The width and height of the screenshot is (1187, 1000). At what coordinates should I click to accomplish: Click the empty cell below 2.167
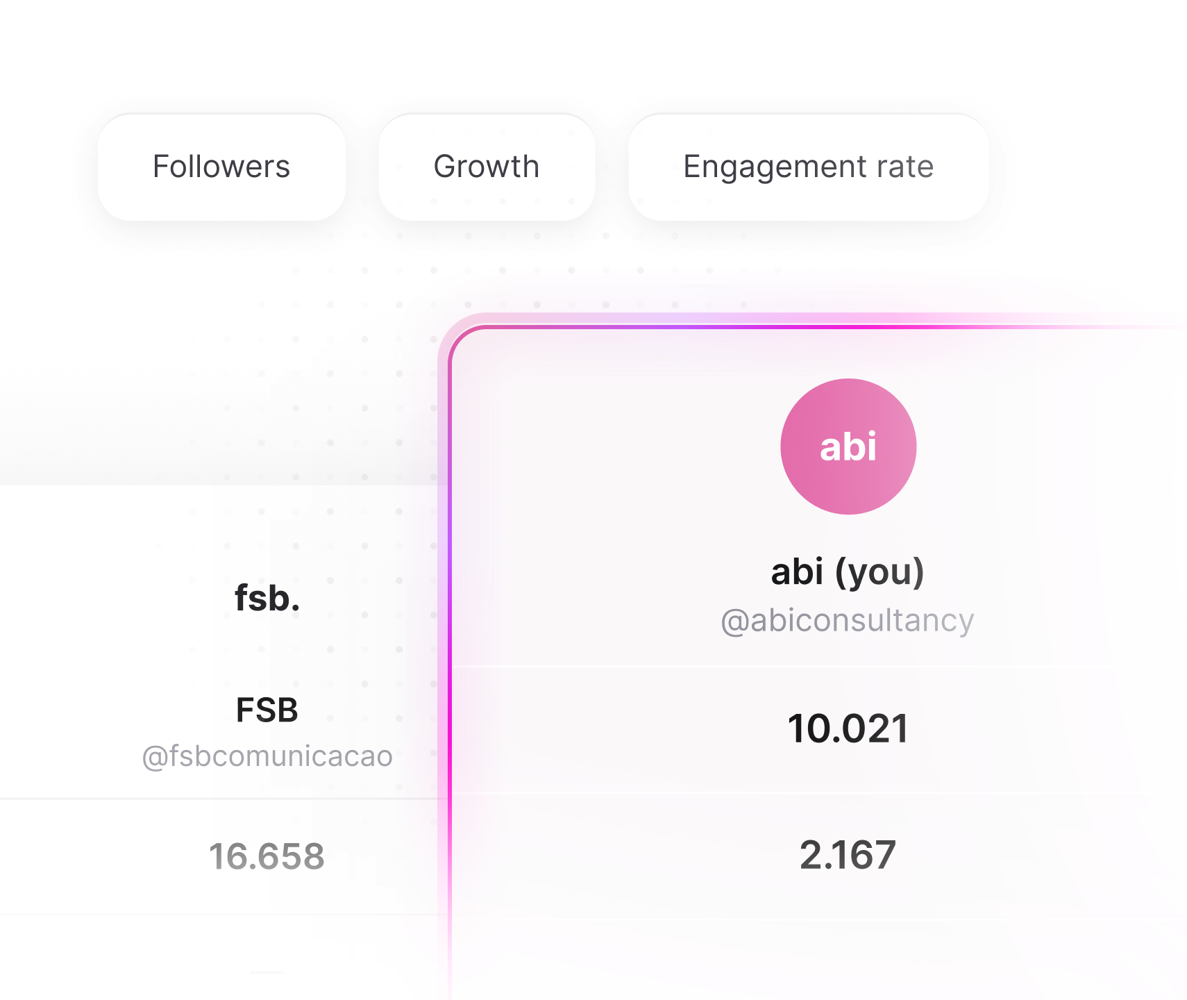click(819, 961)
